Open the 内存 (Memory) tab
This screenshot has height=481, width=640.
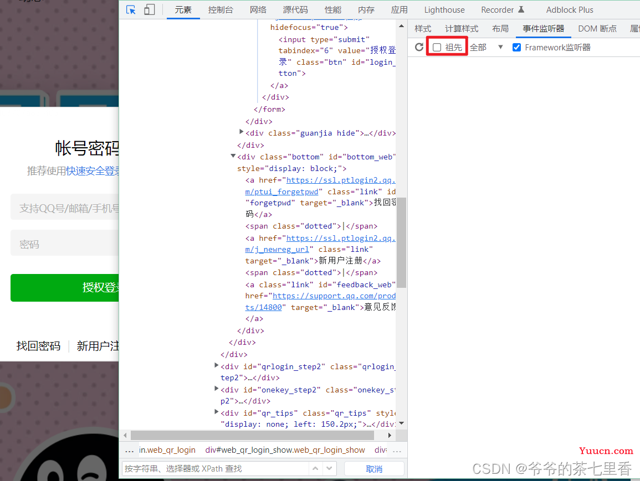point(366,10)
